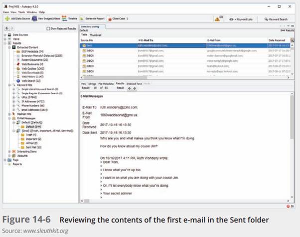This screenshot has width=300, height=237.
Task: Click the table scroll down arrow
Action: pyautogui.click(x=292, y=74)
